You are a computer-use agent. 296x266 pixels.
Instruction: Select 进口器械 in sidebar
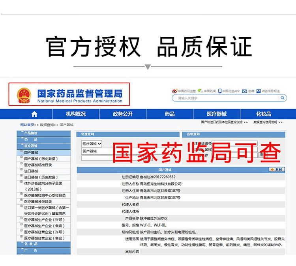click(31, 171)
